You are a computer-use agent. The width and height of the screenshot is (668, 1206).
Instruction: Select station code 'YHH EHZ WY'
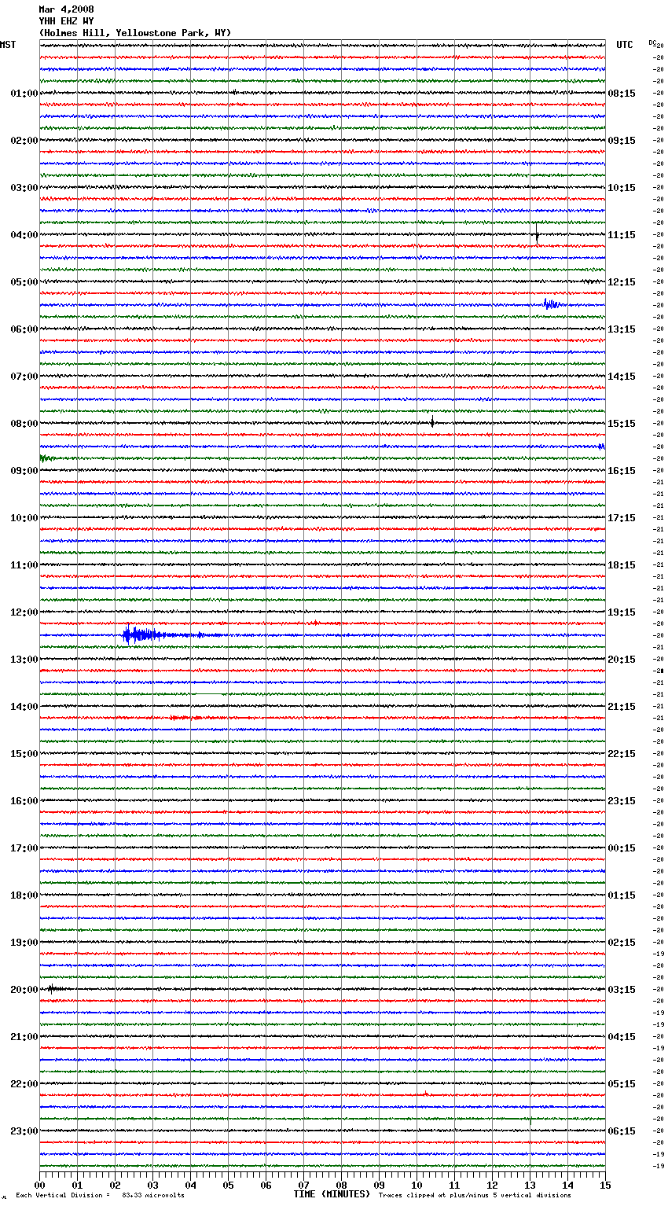coord(66,21)
